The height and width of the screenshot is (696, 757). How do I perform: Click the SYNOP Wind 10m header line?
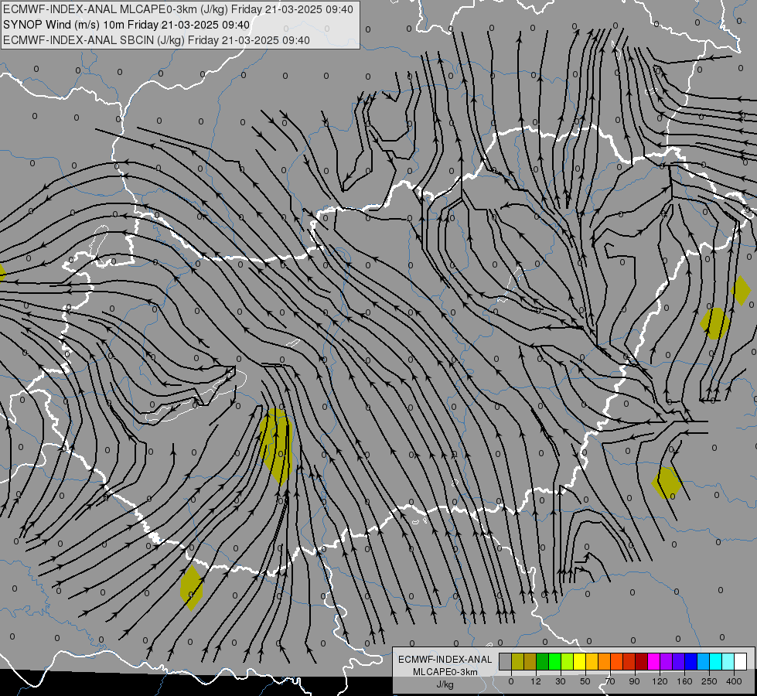pos(127,25)
